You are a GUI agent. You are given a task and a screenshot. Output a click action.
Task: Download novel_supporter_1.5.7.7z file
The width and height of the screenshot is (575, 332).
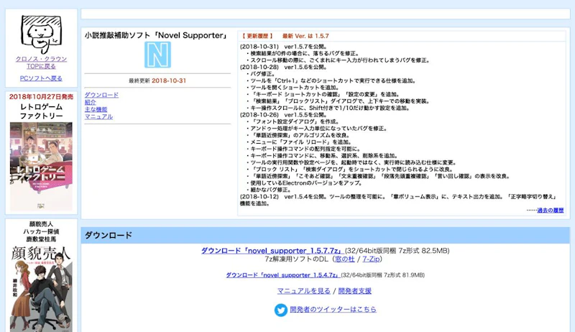click(272, 251)
